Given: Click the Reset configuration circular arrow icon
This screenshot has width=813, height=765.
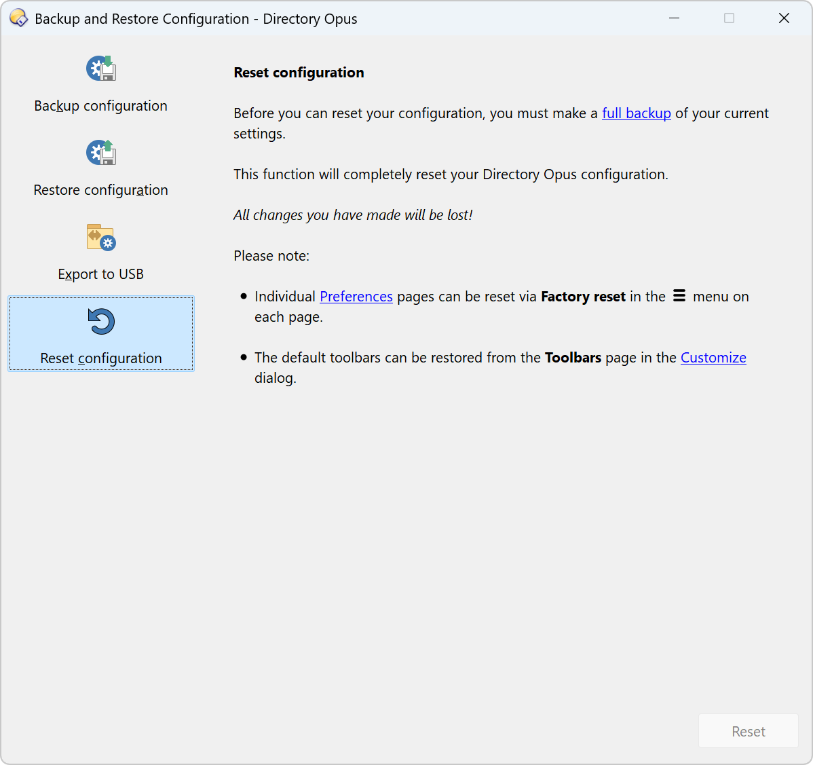Looking at the screenshot, I should pos(101,322).
